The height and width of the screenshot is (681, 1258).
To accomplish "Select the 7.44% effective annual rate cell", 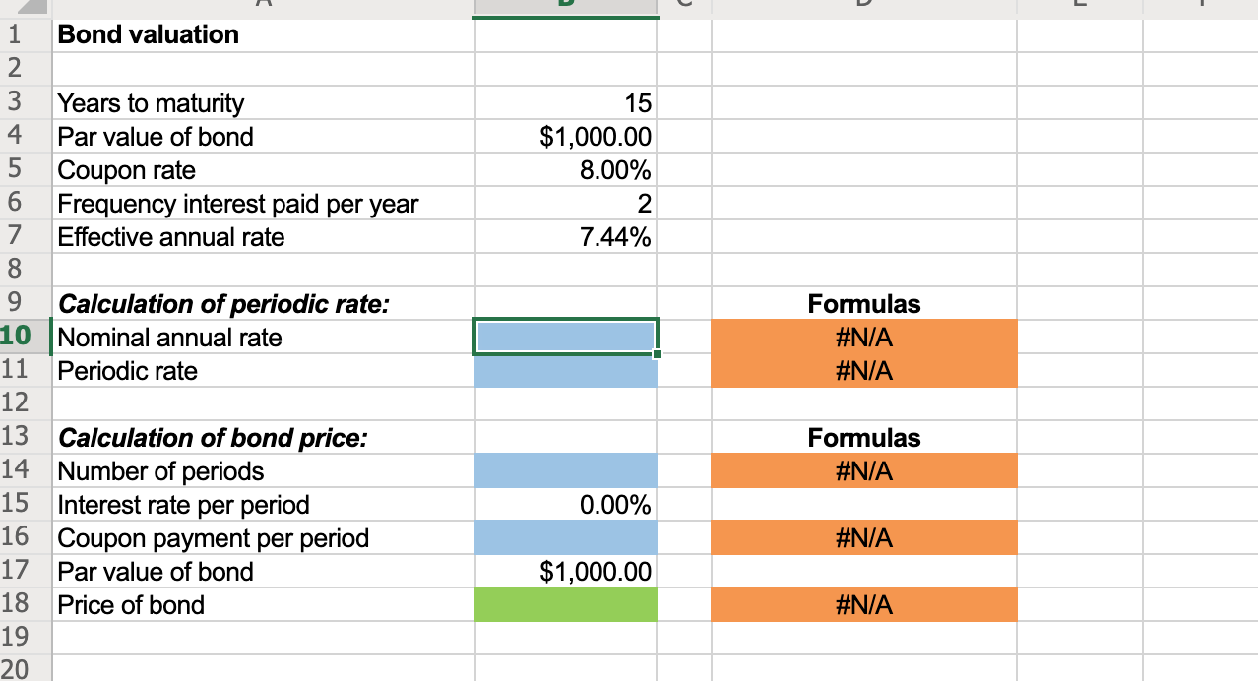I will (564, 237).
